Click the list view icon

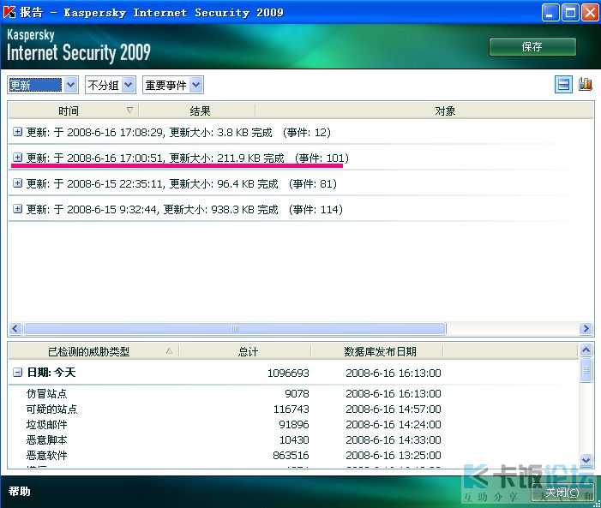point(563,84)
